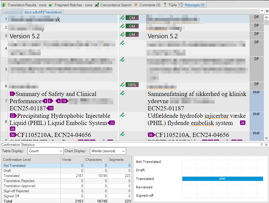Click the DP structure cell of segment 3
The image size is (269, 203).
coord(256,36)
